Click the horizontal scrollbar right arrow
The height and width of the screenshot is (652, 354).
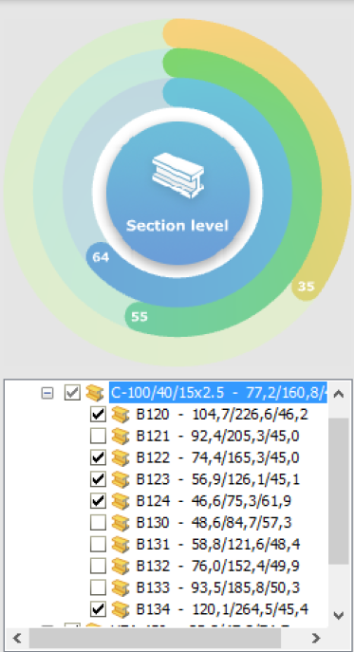coord(316,638)
